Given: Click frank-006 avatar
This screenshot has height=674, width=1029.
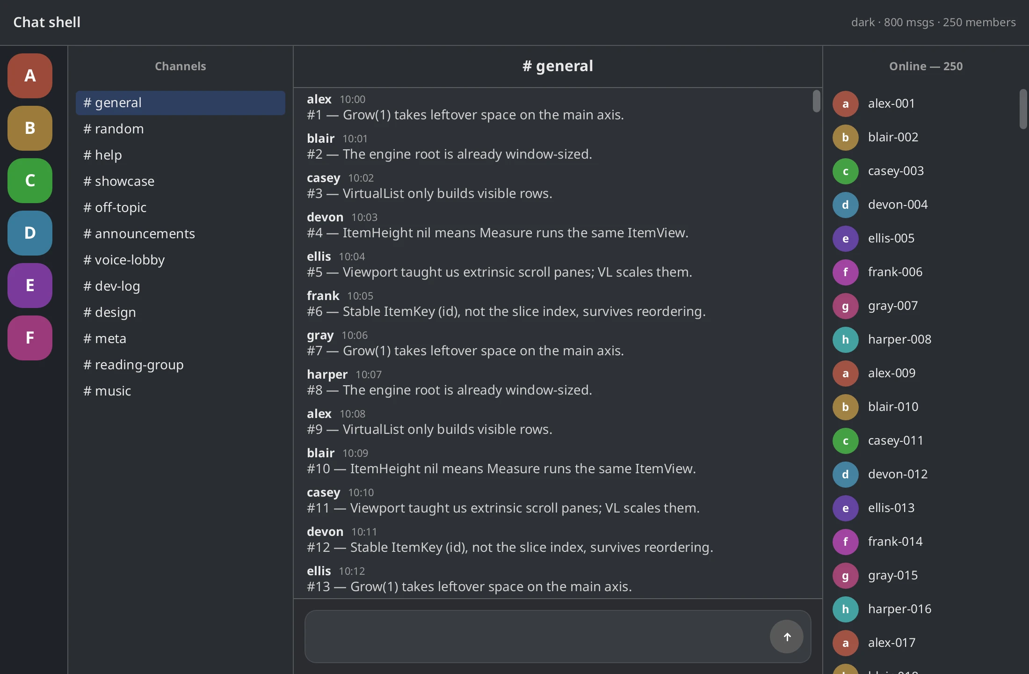Looking at the screenshot, I should point(846,272).
